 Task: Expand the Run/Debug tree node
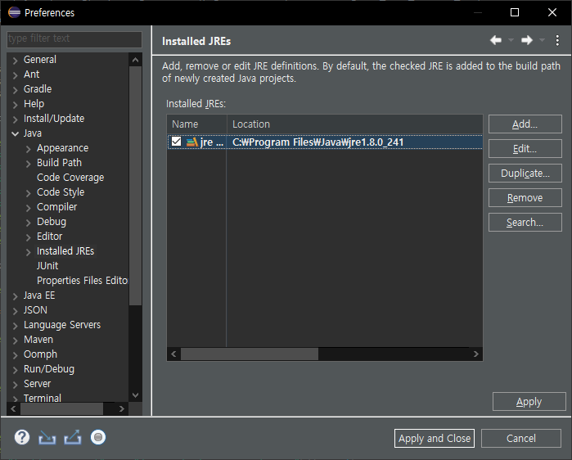pos(15,370)
